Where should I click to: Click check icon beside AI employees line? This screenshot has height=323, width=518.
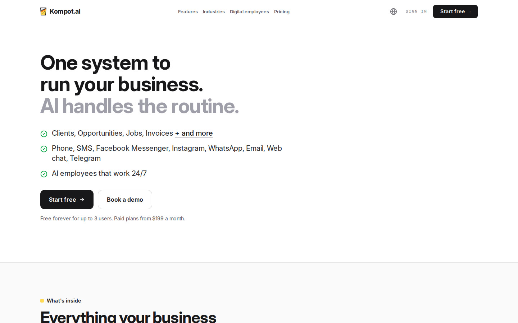tap(44, 174)
